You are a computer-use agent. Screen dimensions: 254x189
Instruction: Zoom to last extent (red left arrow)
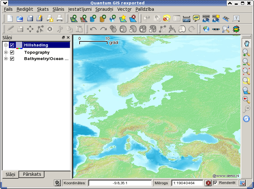tap(246, 100)
